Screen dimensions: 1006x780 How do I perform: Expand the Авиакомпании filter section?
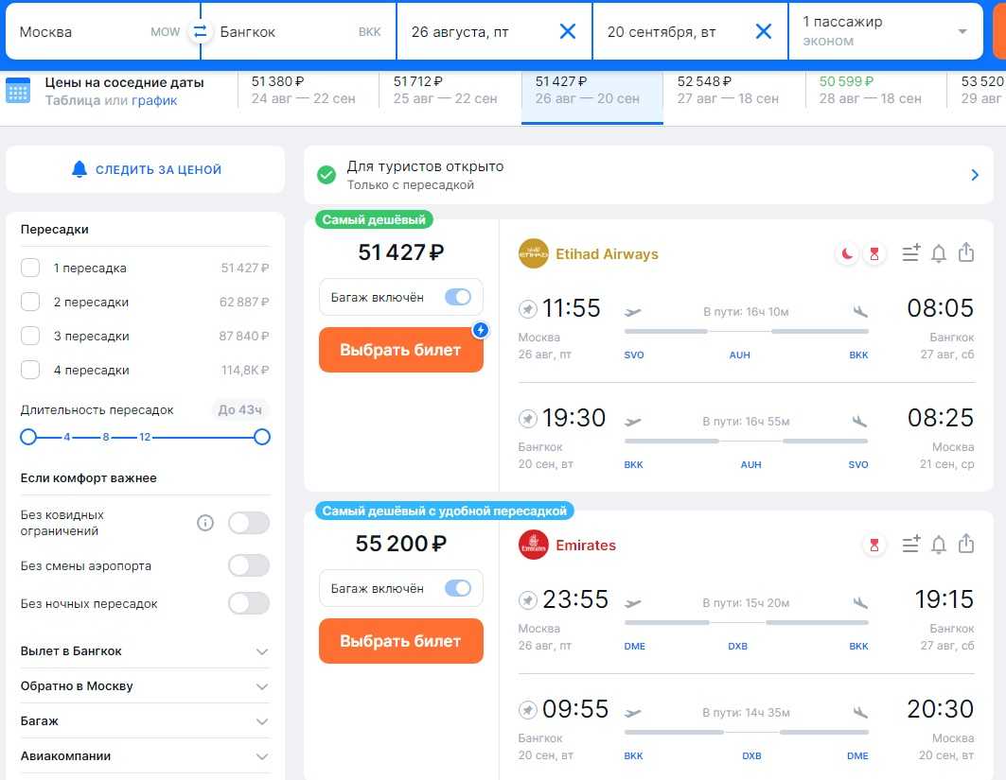click(262, 756)
